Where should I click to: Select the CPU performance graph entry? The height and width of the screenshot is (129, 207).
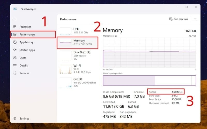[78, 31]
